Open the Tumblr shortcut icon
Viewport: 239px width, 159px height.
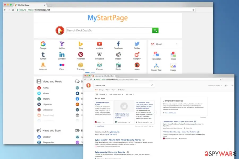(43, 54)
